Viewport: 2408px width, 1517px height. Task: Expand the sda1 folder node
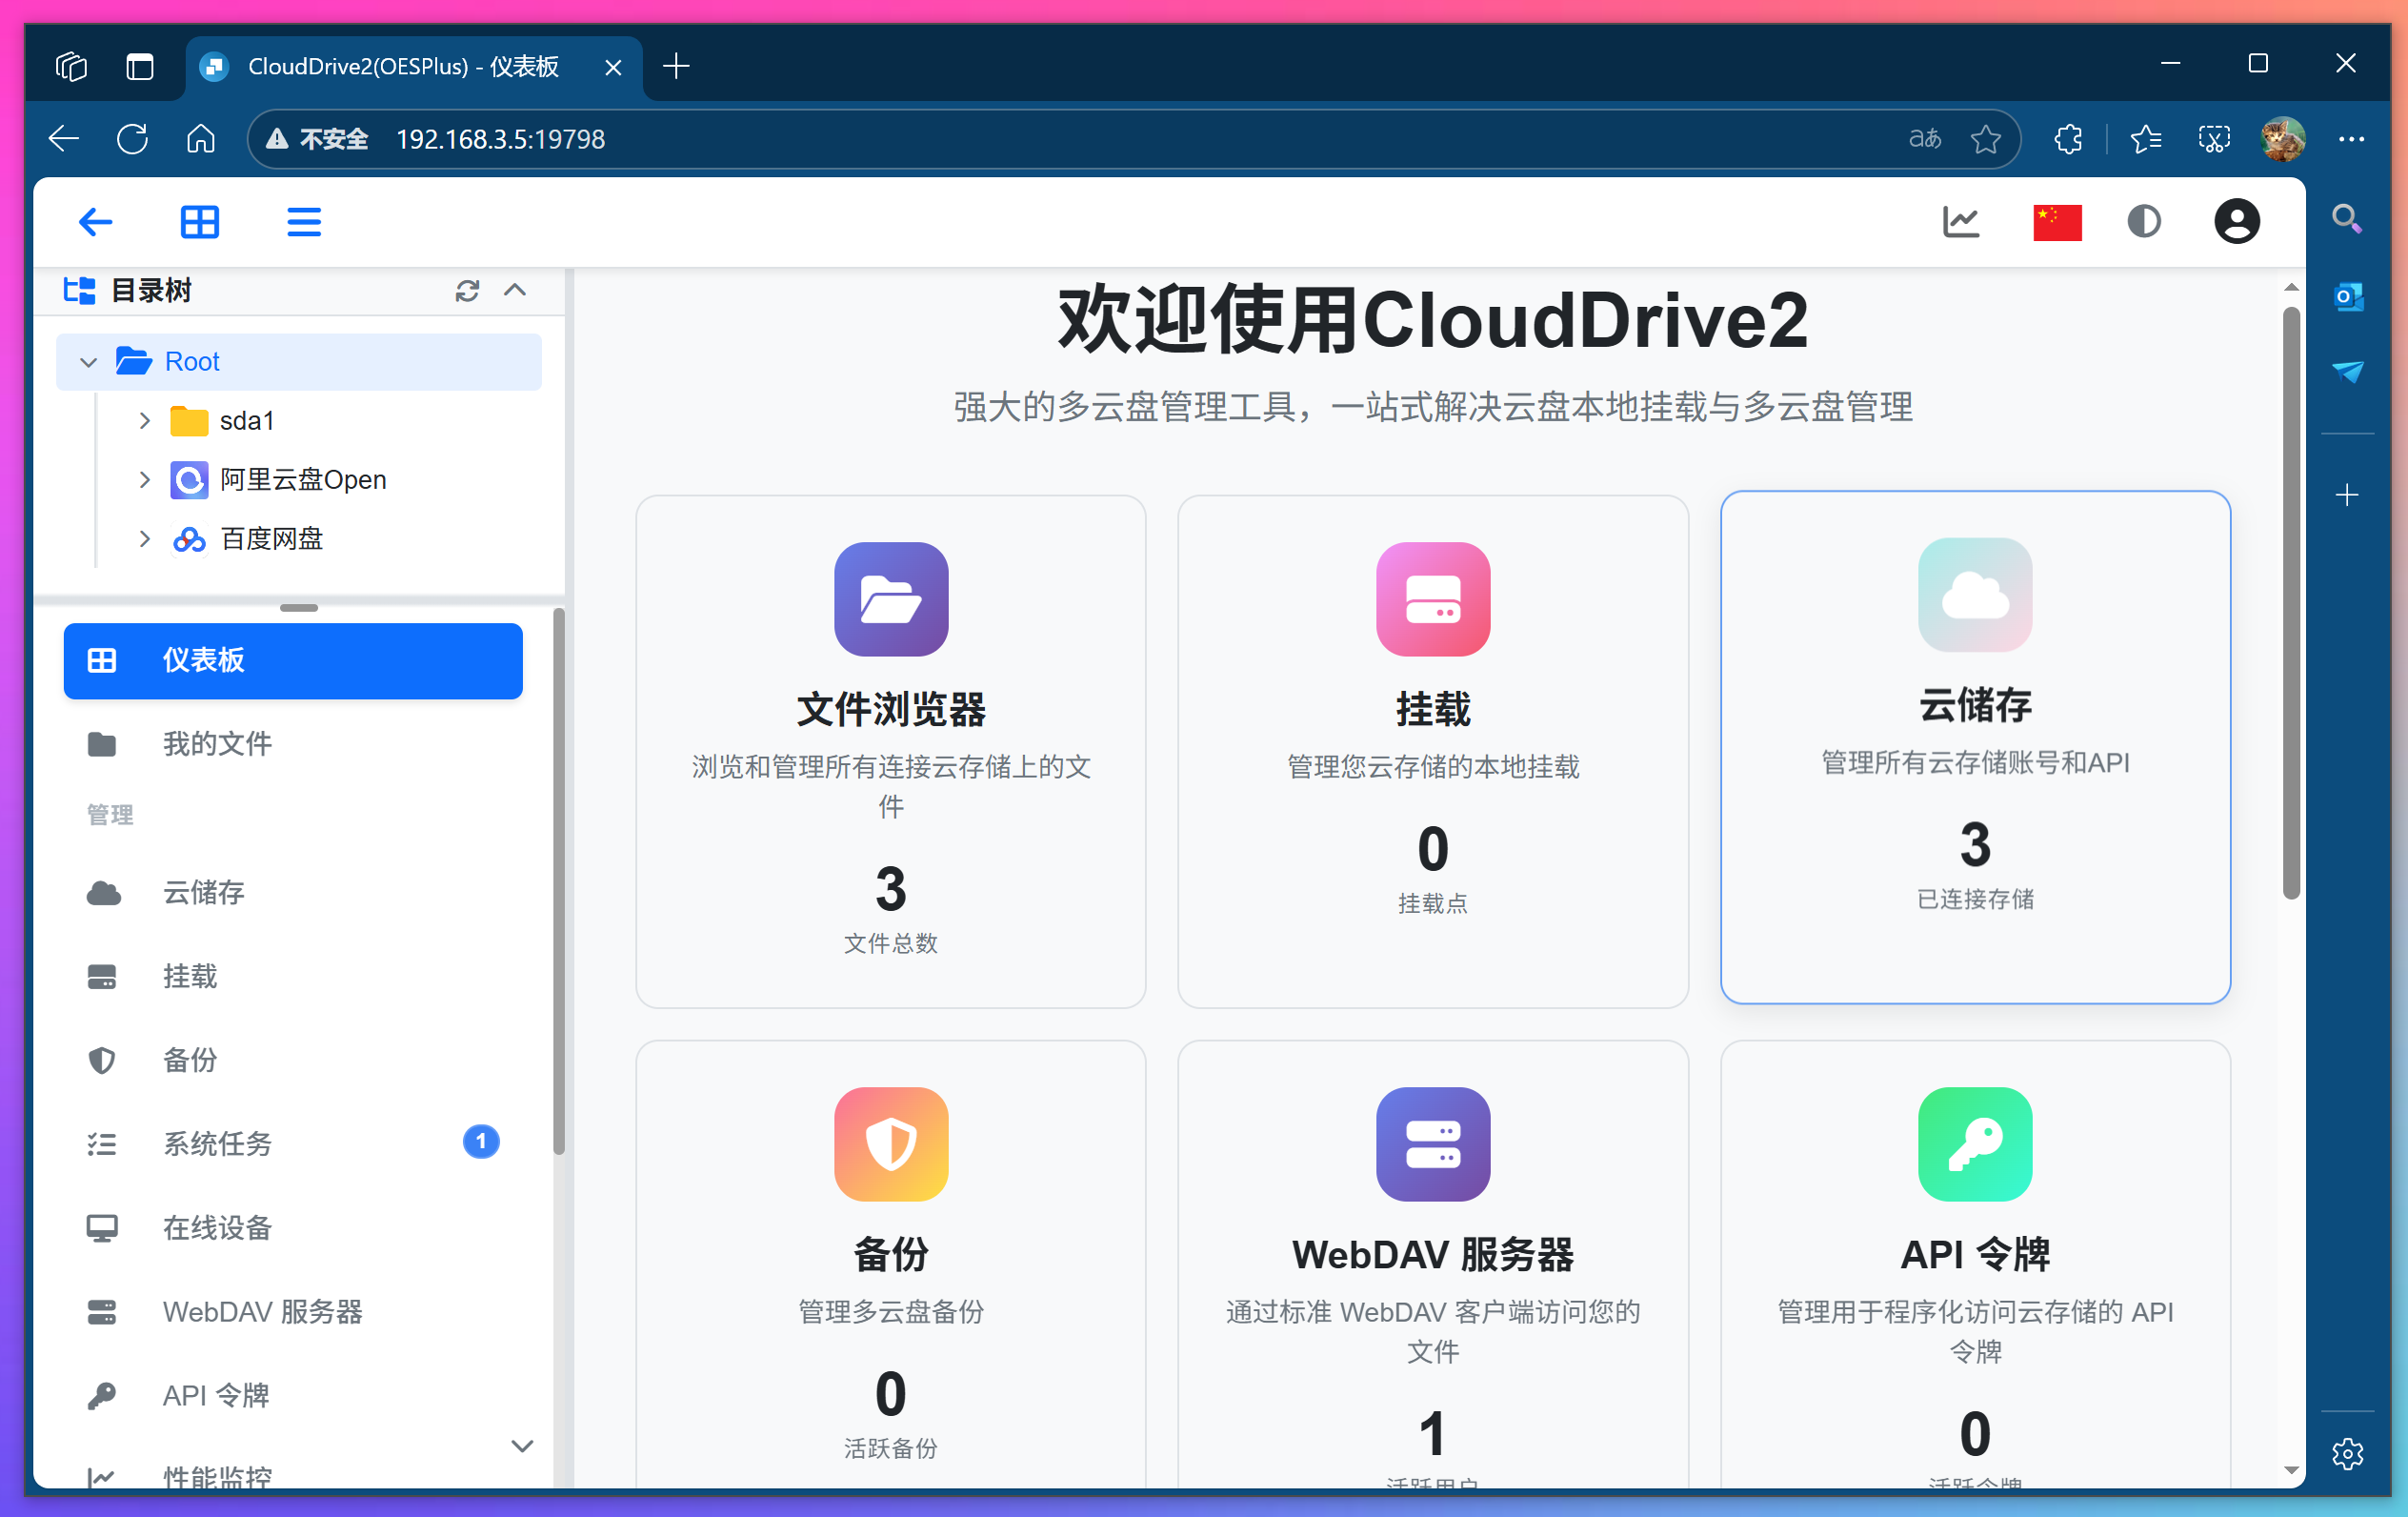pyautogui.click(x=145, y=420)
